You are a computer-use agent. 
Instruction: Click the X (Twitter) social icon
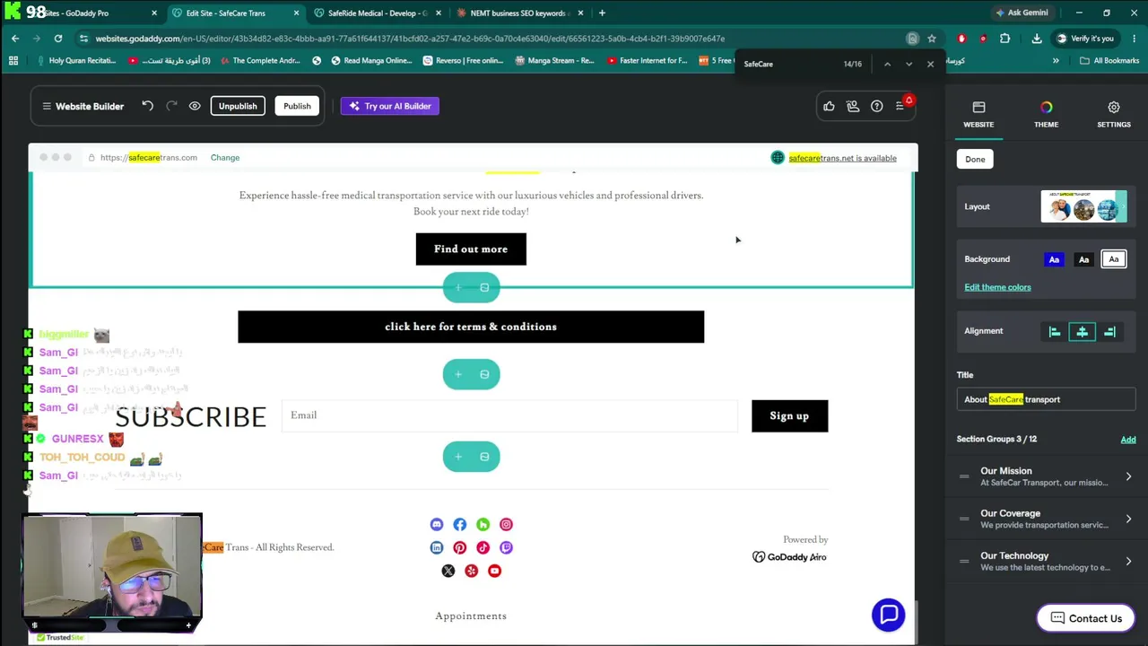coord(448,571)
